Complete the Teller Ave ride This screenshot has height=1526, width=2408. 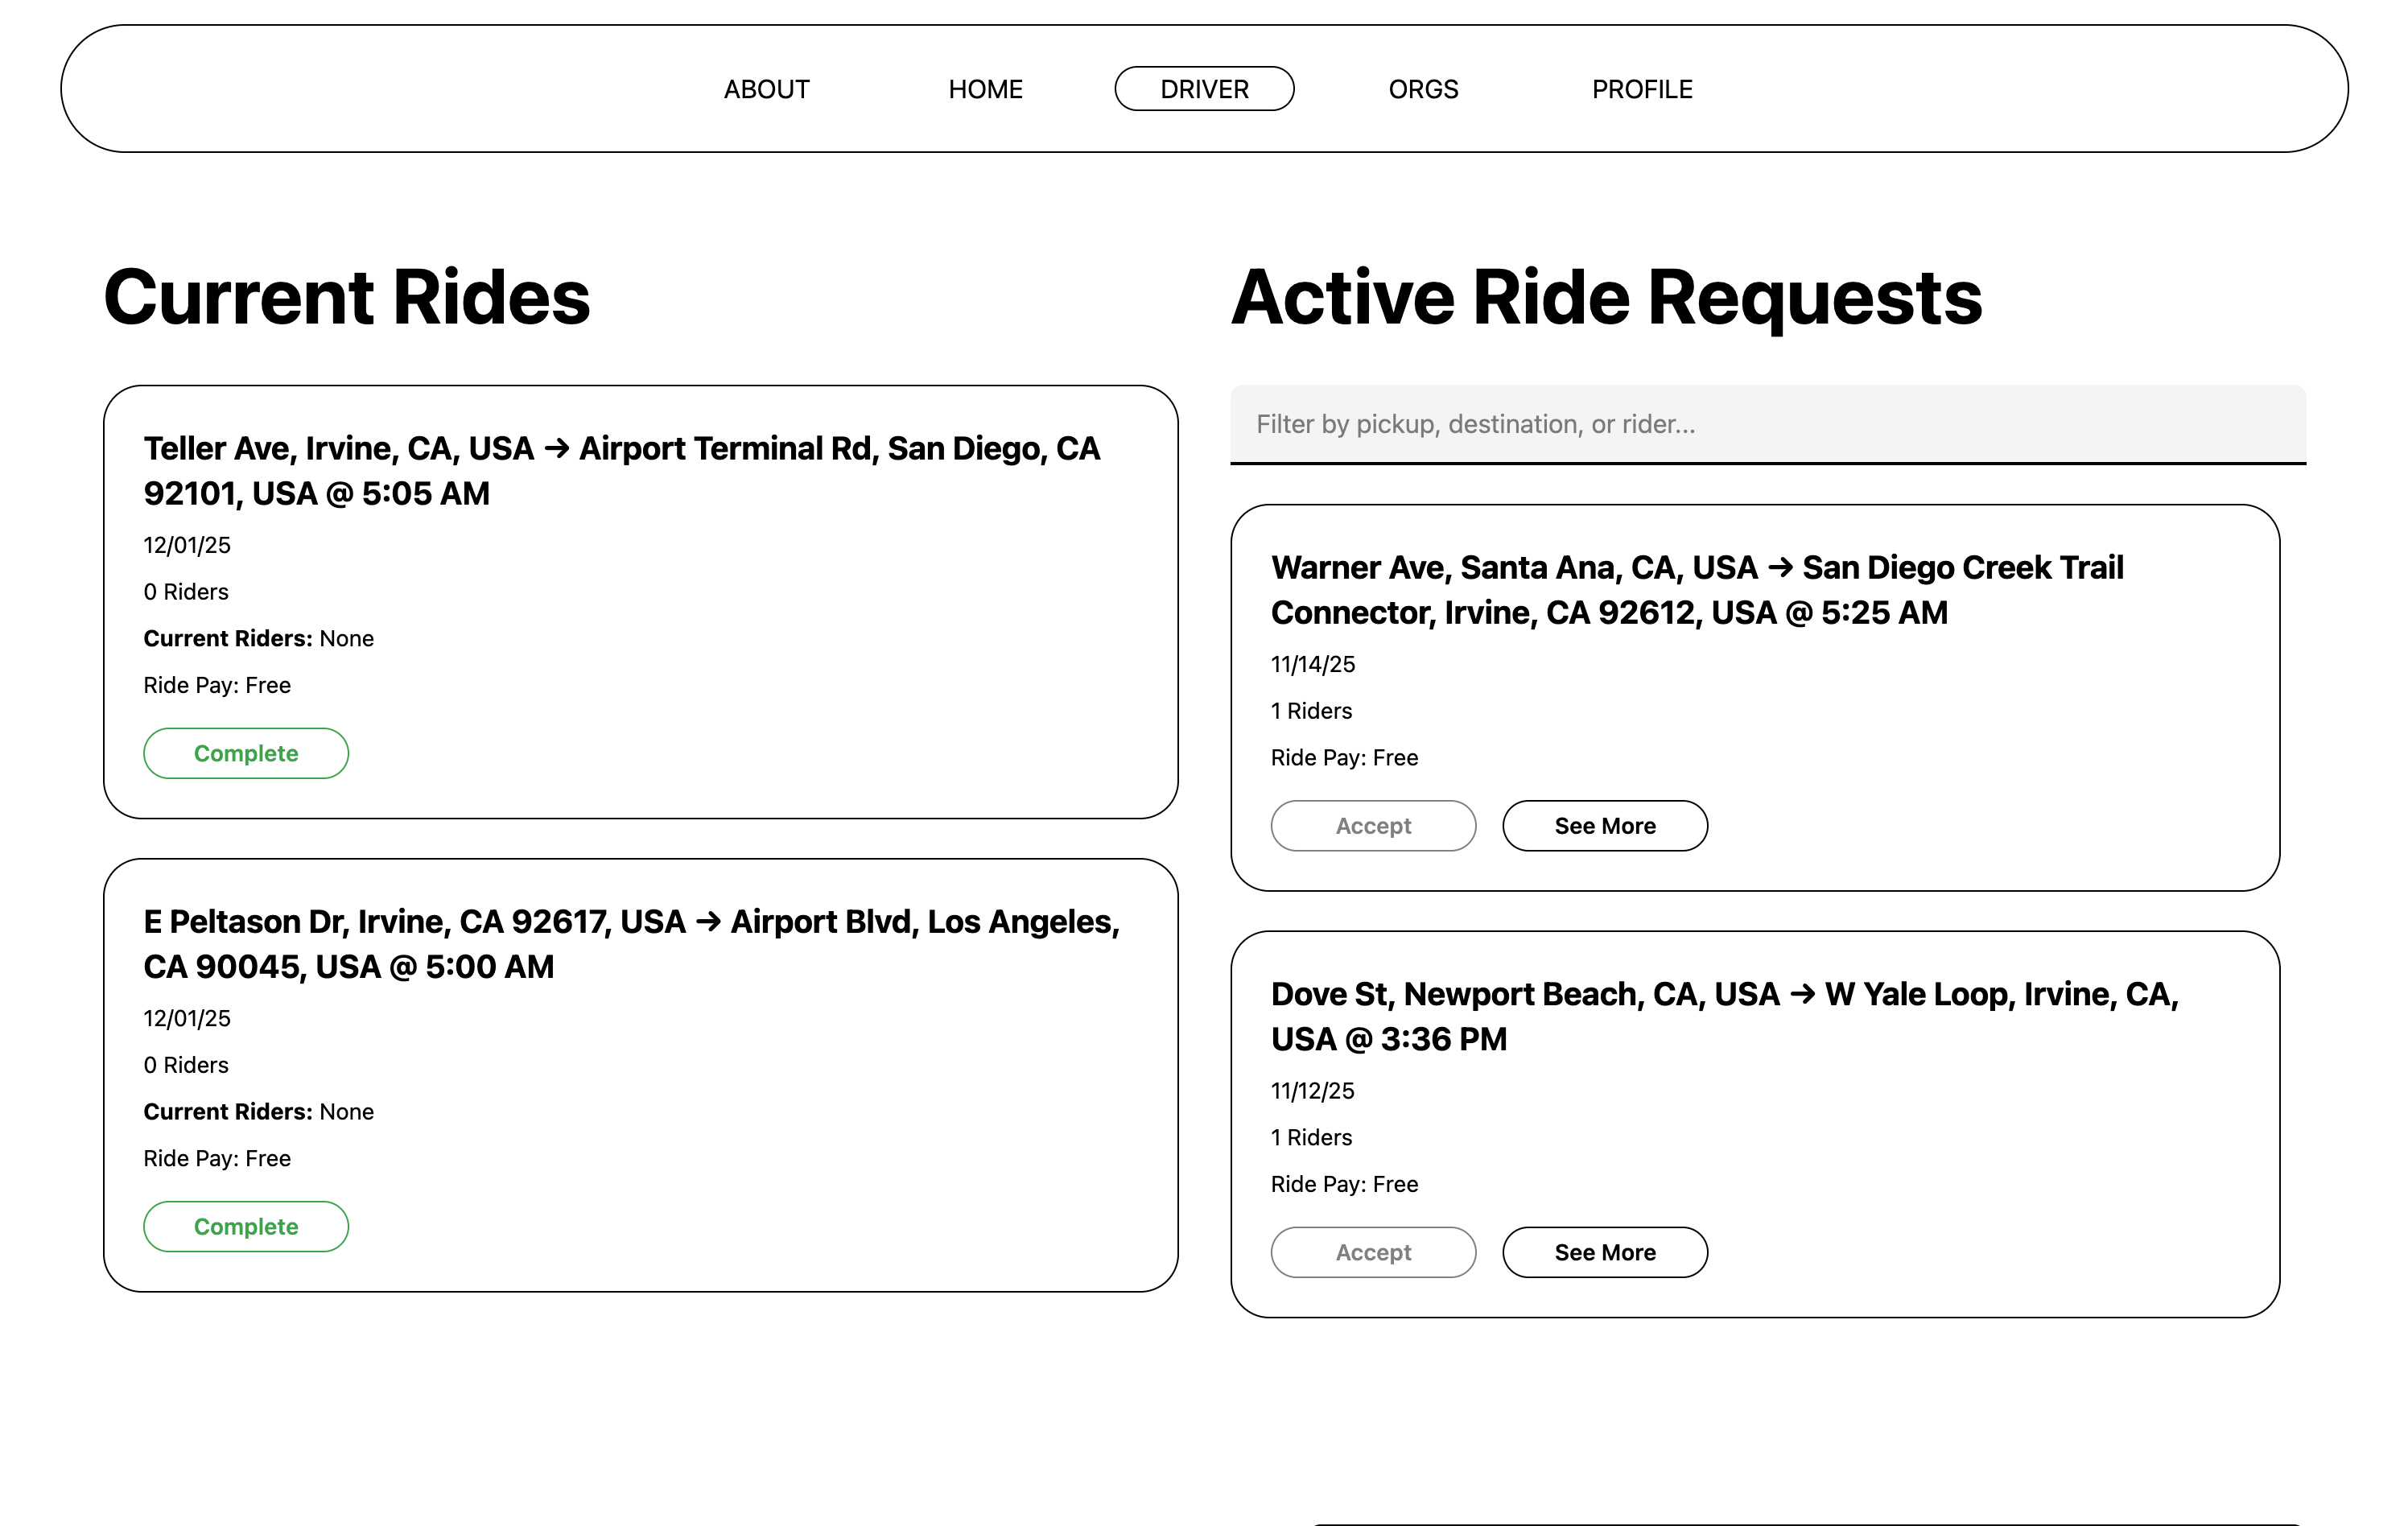[x=246, y=753]
